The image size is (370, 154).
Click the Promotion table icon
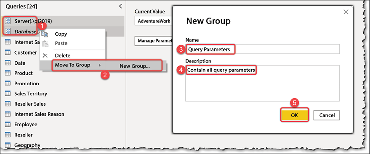point(8,83)
